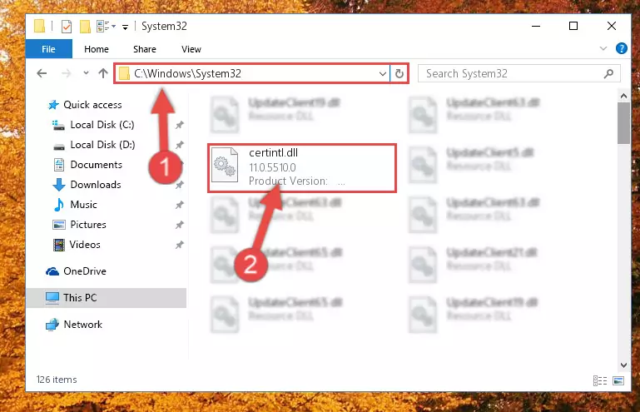
Task: Go up one folder level
Action: 103,73
